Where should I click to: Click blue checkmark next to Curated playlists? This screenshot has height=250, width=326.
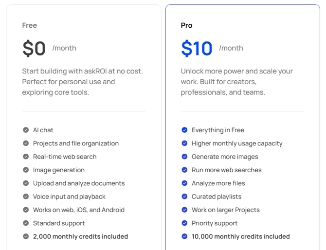pyautogui.click(x=184, y=196)
